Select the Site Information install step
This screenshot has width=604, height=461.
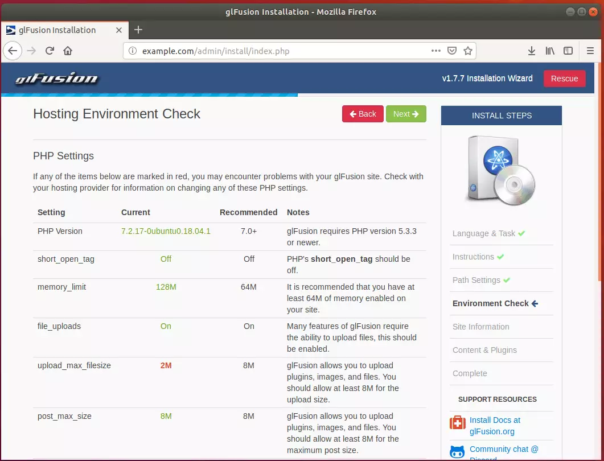coord(480,327)
